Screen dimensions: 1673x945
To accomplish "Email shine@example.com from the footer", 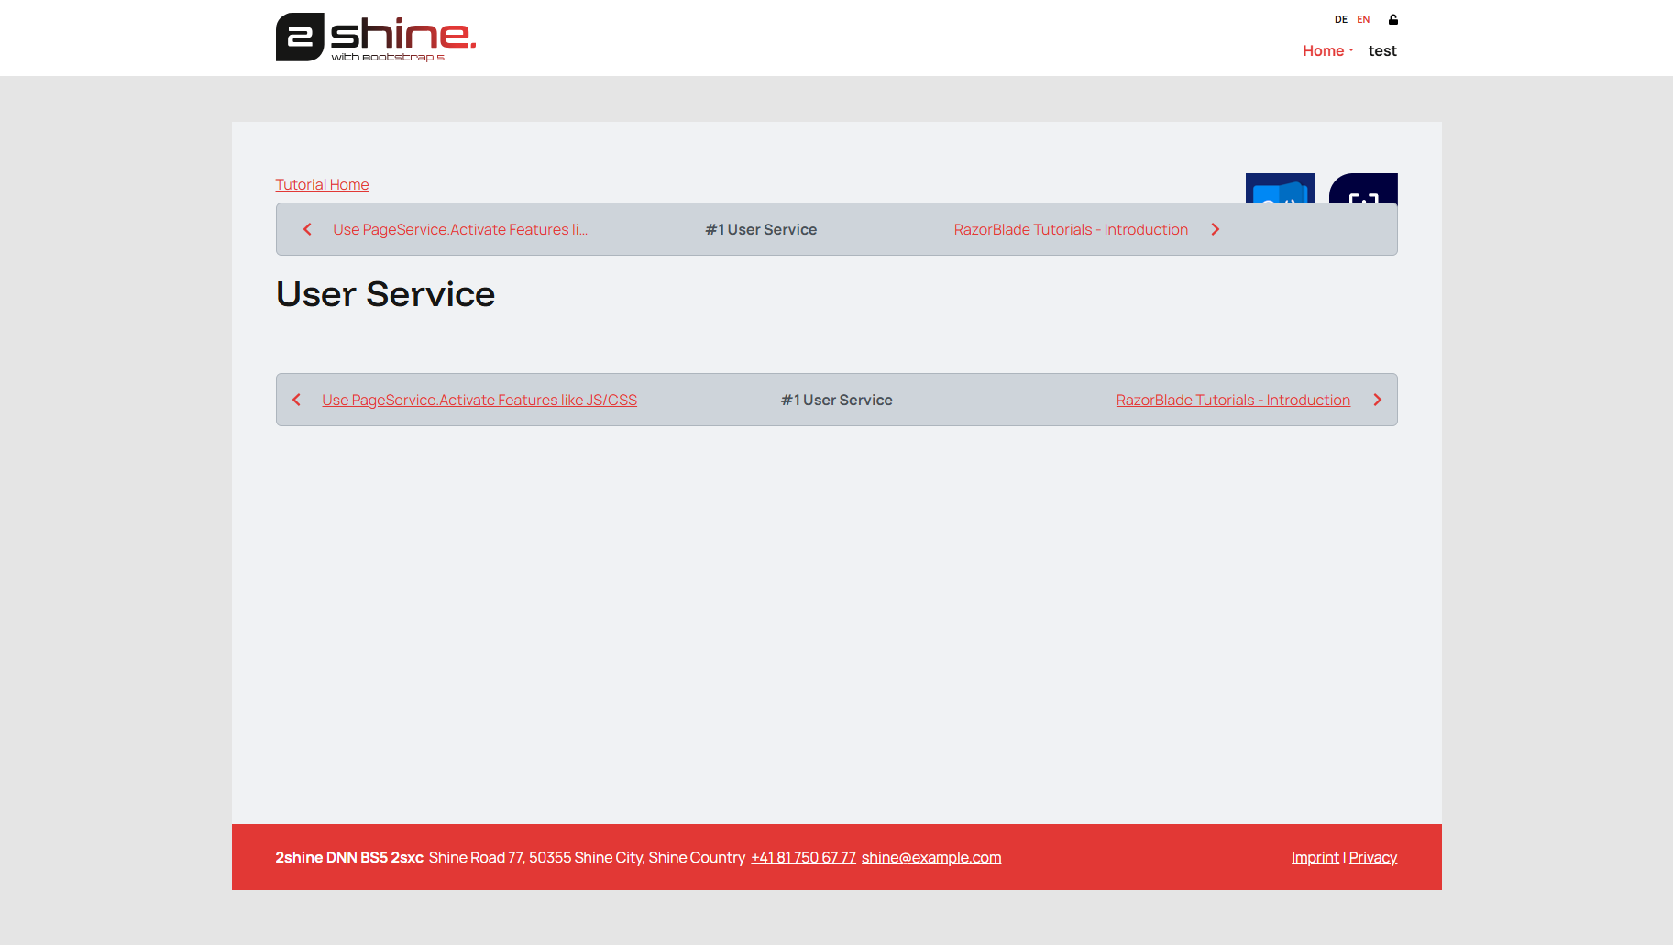I will [x=930, y=857].
